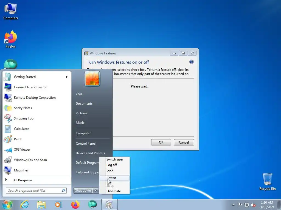Click the Magnifier icon
The width and height of the screenshot is (281, 210).
click(8, 170)
